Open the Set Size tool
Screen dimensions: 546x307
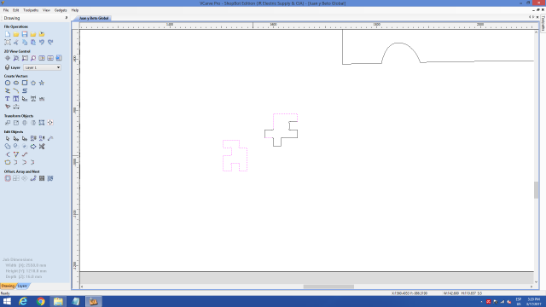tap(16, 123)
